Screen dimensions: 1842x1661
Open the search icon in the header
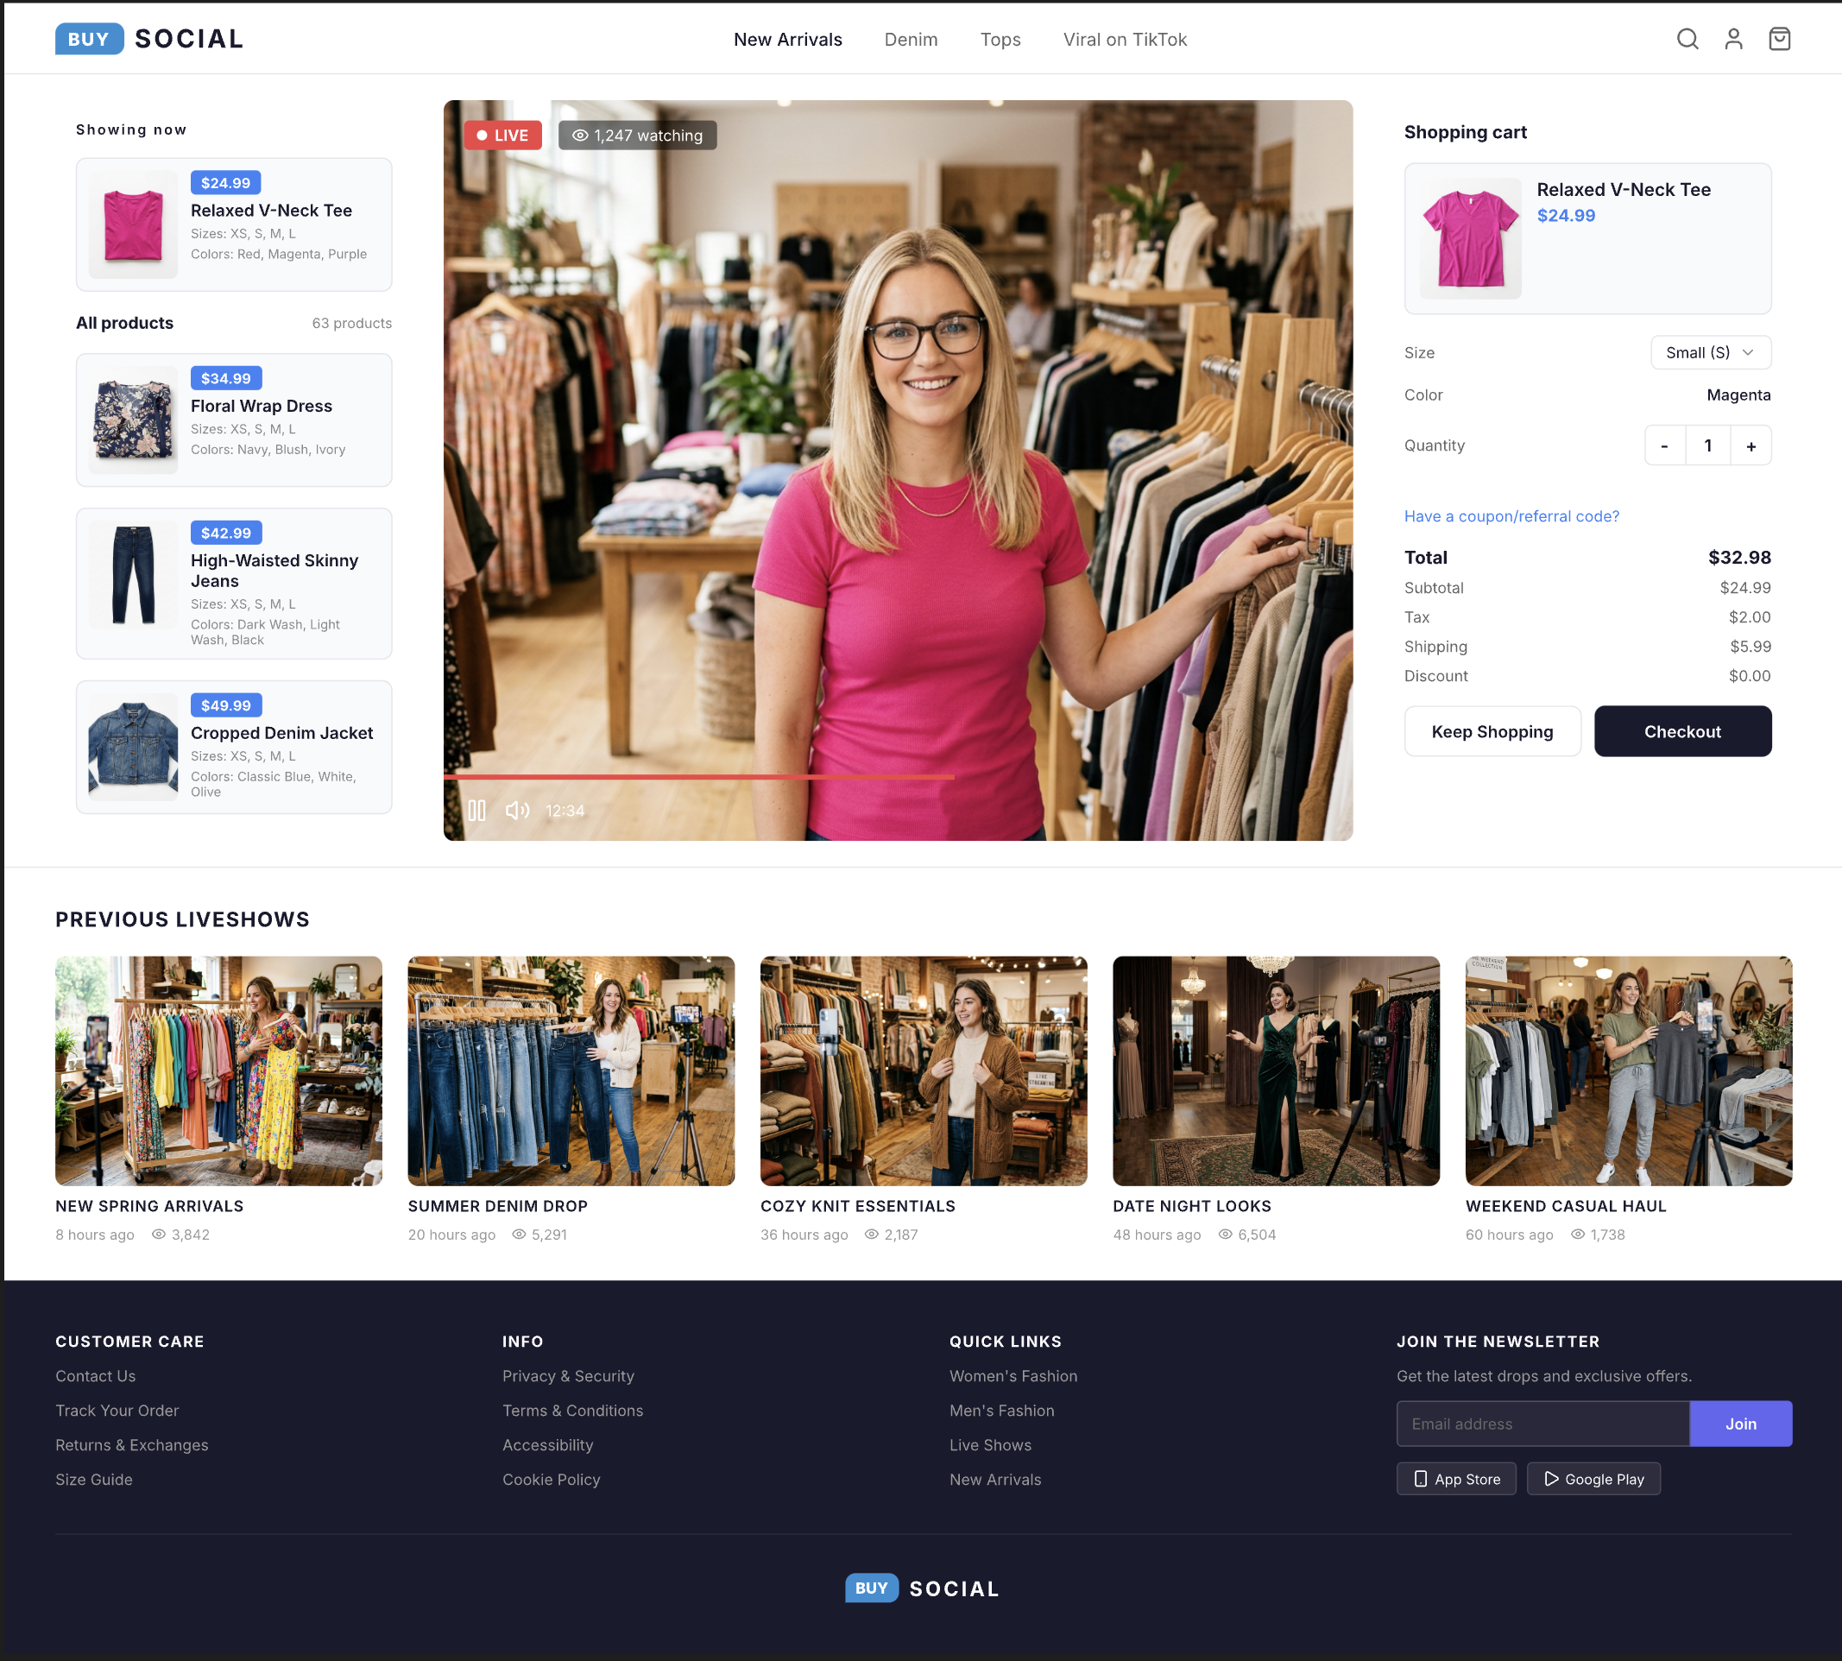[x=1687, y=39]
